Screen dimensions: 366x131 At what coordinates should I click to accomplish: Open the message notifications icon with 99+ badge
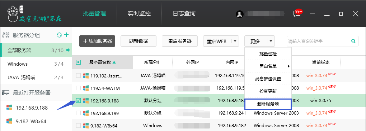297,13
